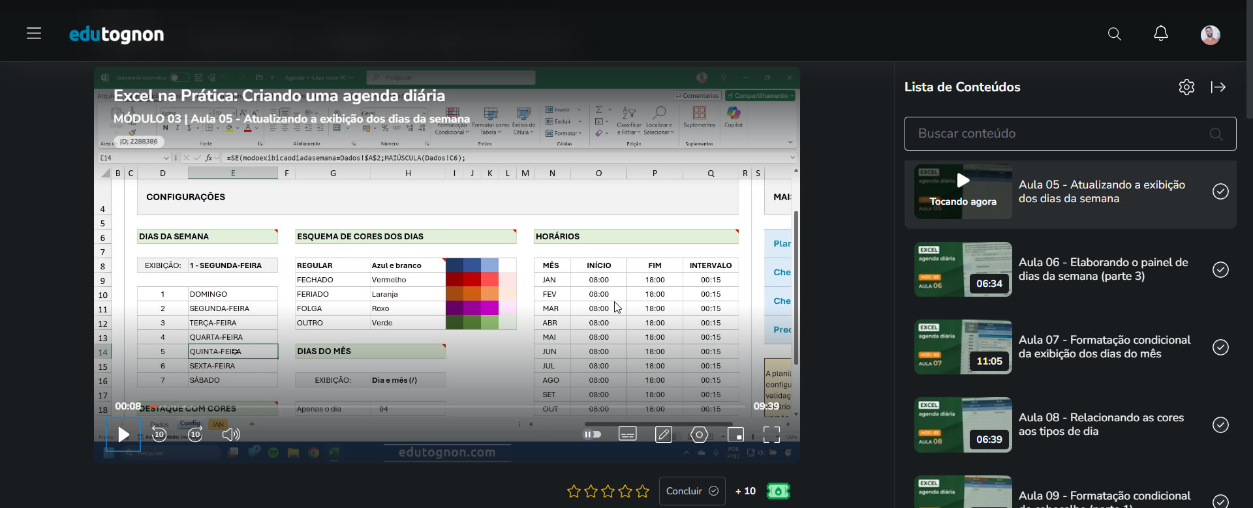
Task: Toggle completion check for Aula 06
Action: (x=1220, y=269)
